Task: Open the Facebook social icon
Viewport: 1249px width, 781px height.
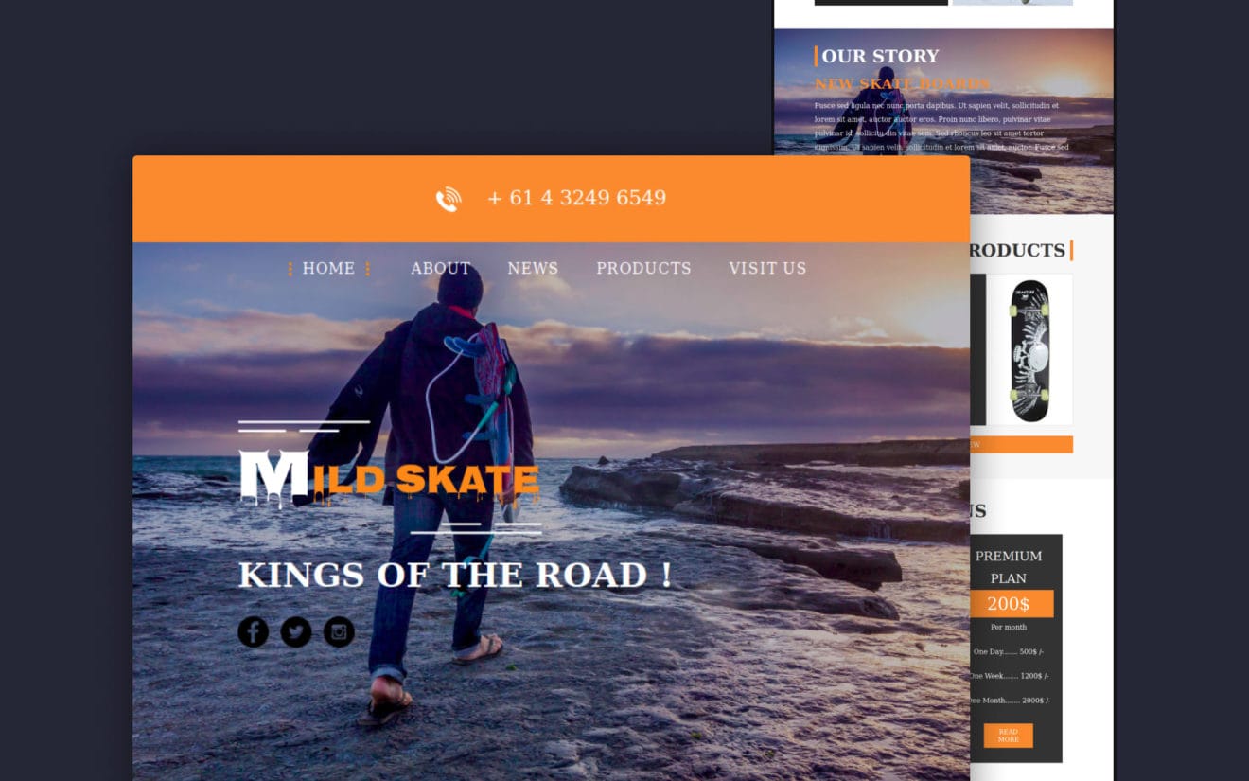Action: (254, 631)
